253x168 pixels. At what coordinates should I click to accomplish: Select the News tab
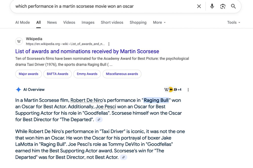52,22
